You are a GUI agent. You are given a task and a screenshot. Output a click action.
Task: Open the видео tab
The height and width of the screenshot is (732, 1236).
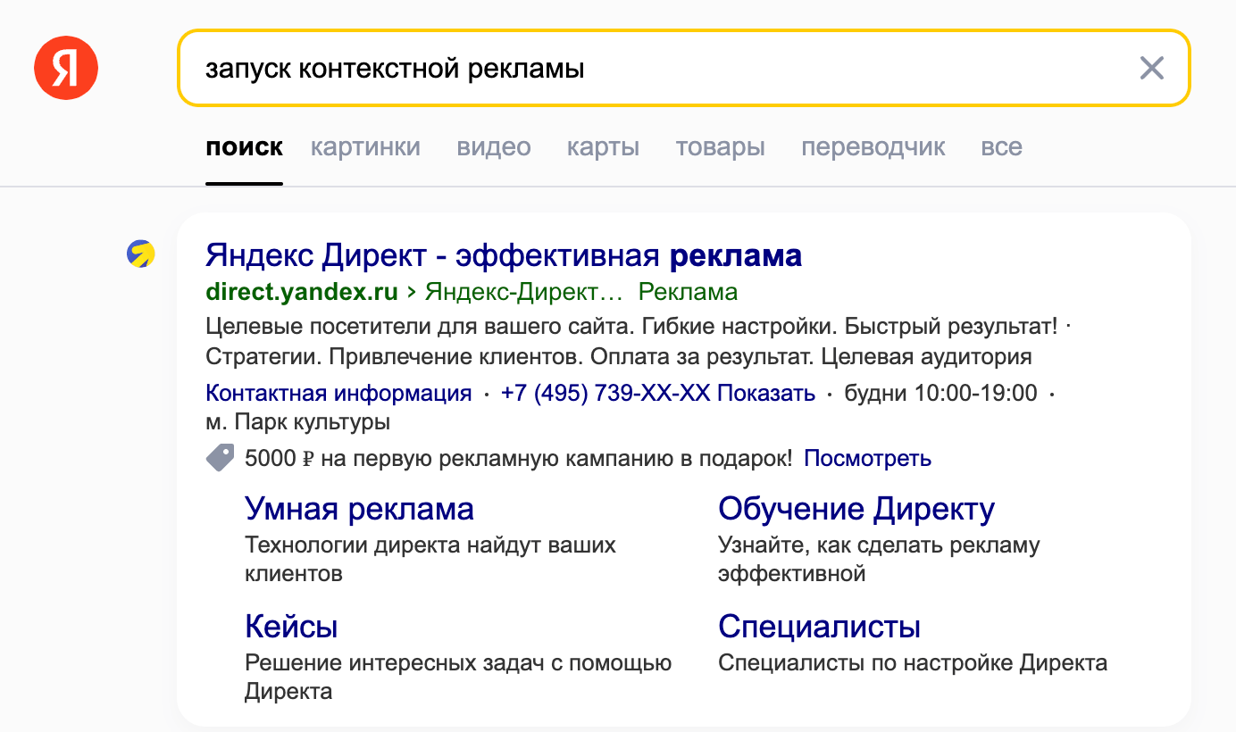pyautogui.click(x=493, y=146)
